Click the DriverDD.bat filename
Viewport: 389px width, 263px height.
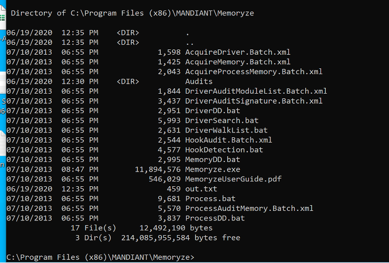point(212,110)
